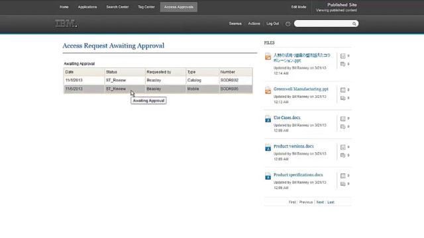This screenshot has width=424, height=238.
Task: Select the row dated 11/1/2013
Action: 158,81
